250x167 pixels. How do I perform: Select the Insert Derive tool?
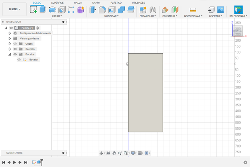coord(211,10)
